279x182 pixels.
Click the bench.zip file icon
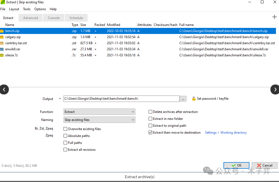tap(2, 31)
